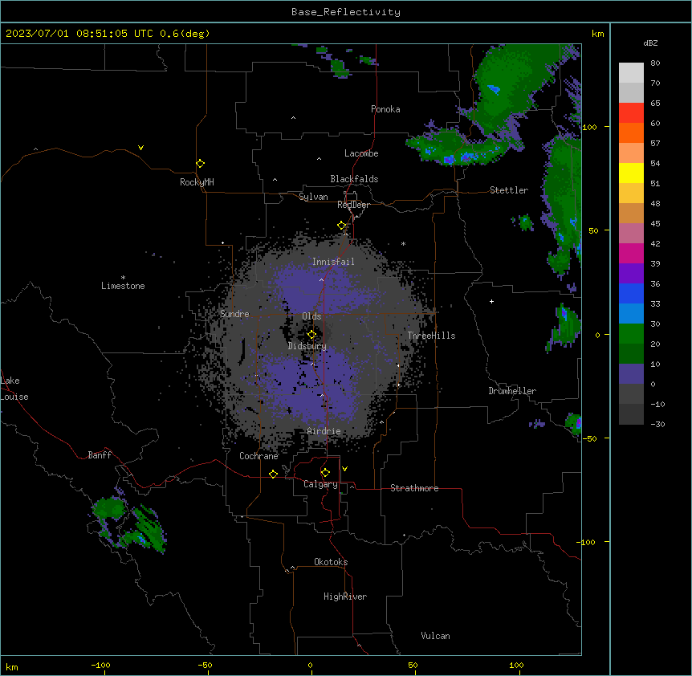Click the Lake Louise label
Viewport: 692px width, 676px height.
coord(14,389)
